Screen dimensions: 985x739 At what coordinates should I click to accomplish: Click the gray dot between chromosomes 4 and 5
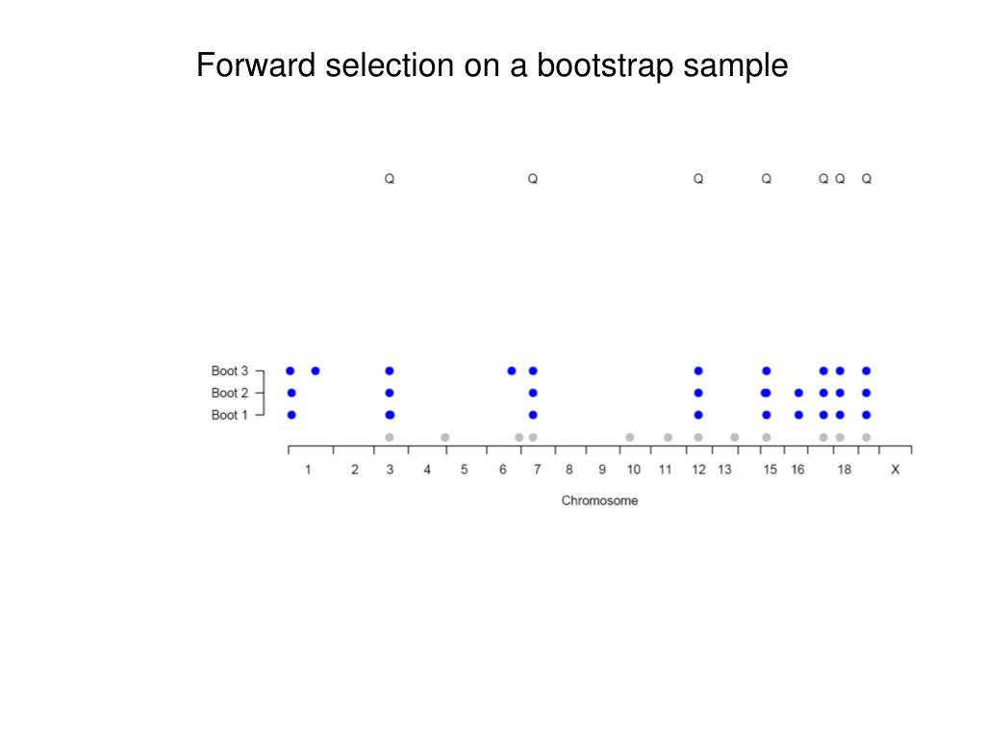[x=444, y=438]
